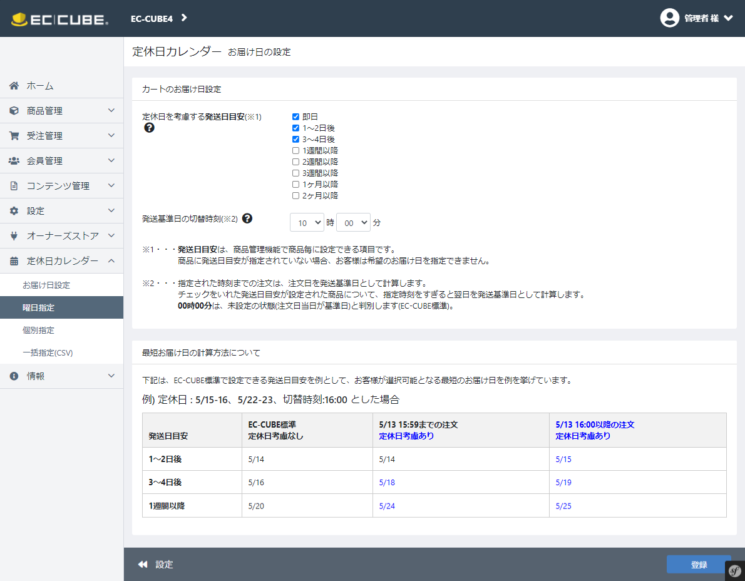Viewport: 745px width, 581px height.
Task: Click the double-arrow back icon in footer
Action: tap(143, 564)
